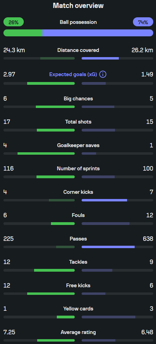Image resolution: width=156 pixels, height=344 pixels.
Task: Click the Fouls stat label
Action: 78,215
